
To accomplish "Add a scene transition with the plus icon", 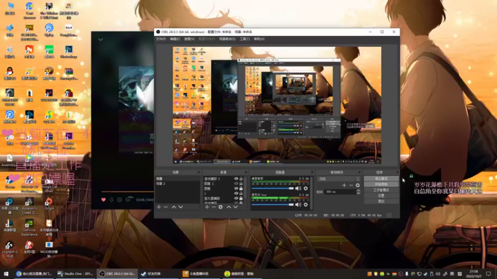I will click(x=344, y=185).
